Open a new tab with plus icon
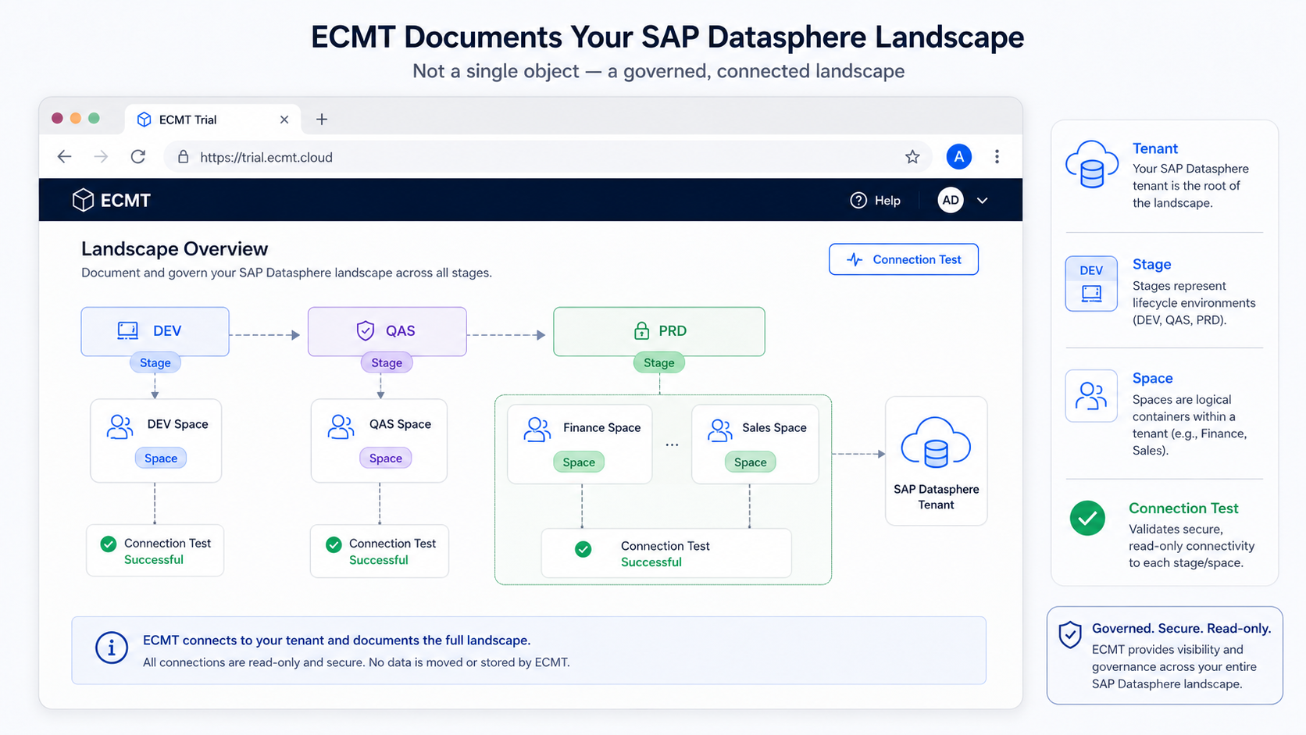1306x735 pixels. click(x=322, y=120)
